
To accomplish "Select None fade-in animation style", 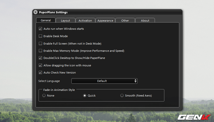I will pyautogui.click(x=44, y=95).
